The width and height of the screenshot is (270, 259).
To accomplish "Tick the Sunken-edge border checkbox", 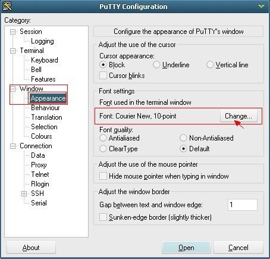I will point(103,217).
